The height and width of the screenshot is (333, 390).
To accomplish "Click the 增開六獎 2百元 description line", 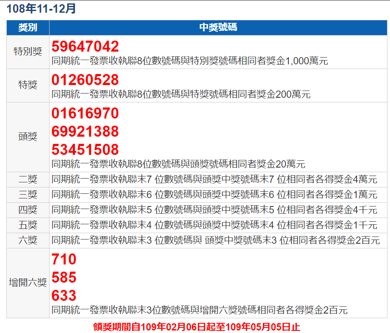I will pos(199,310).
